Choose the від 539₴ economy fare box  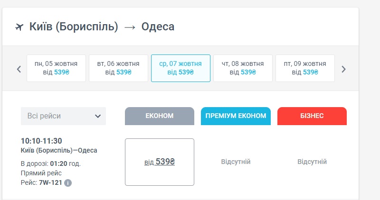[x=160, y=162]
